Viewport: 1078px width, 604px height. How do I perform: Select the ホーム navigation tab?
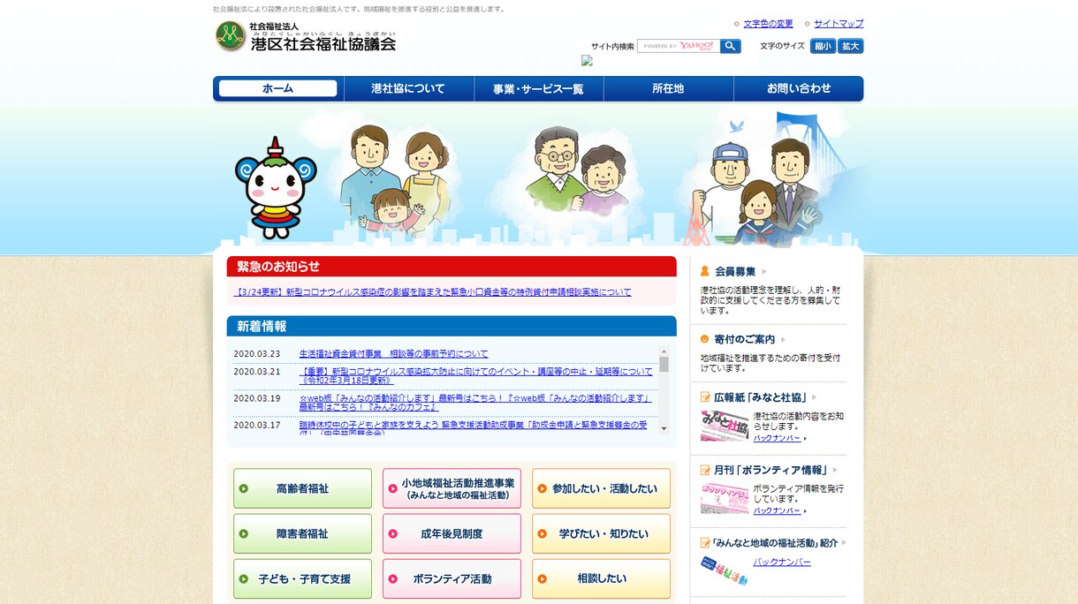pos(277,88)
